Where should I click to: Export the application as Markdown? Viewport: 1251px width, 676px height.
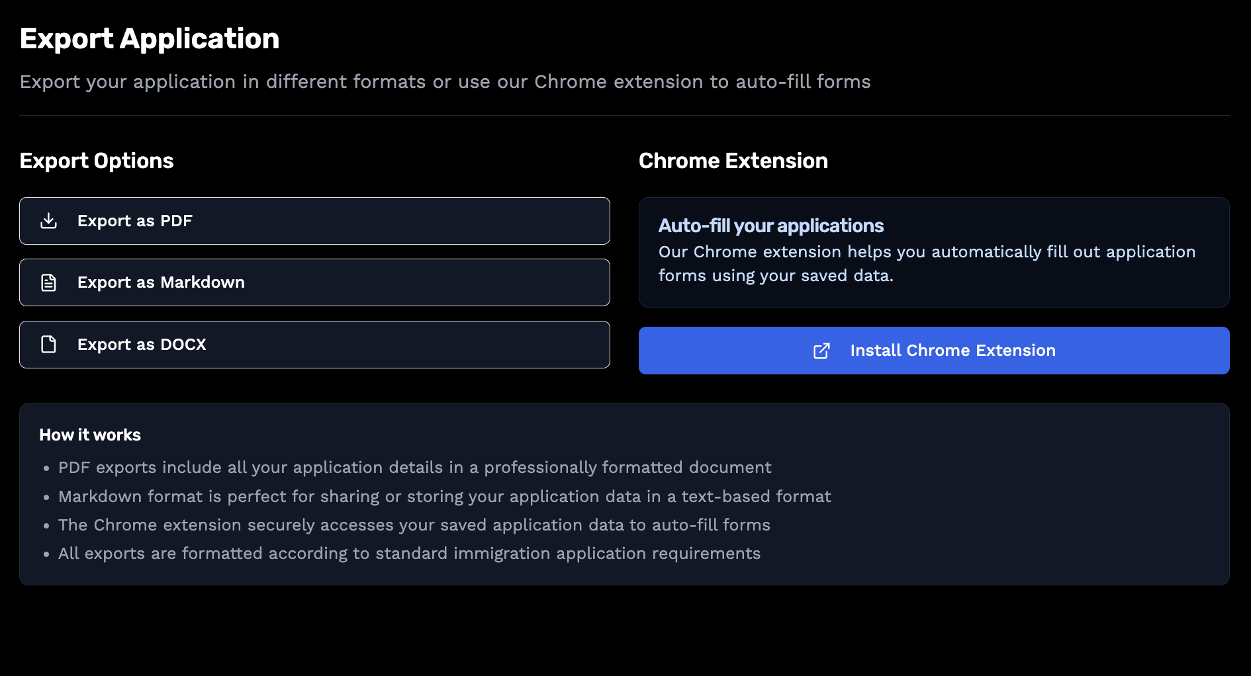pyautogui.click(x=314, y=282)
